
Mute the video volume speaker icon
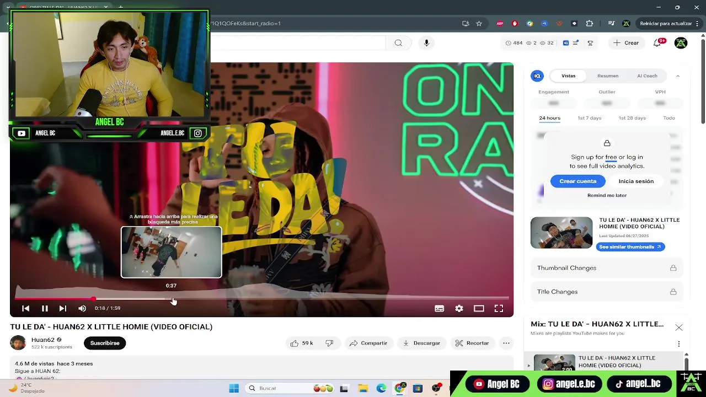[x=82, y=308]
